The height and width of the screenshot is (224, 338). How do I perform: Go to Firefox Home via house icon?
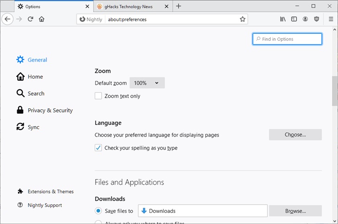point(42,19)
